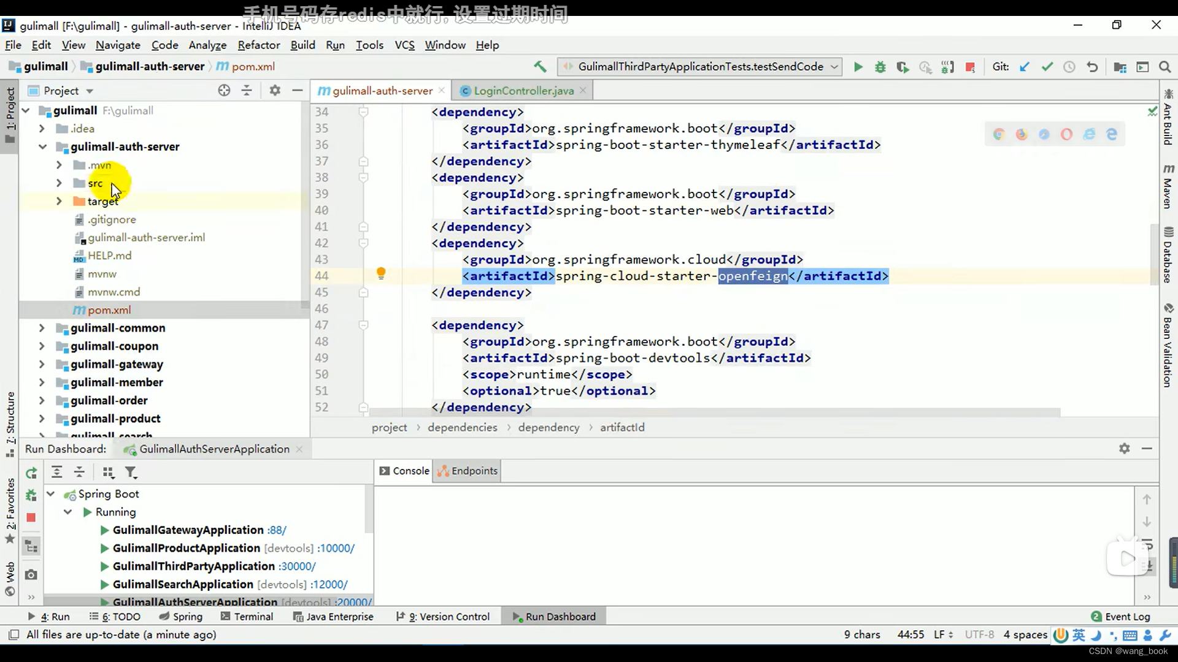Viewport: 1178px width, 662px height.
Task: Open the 9: Version Control tool window
Action: pos(443,617)
